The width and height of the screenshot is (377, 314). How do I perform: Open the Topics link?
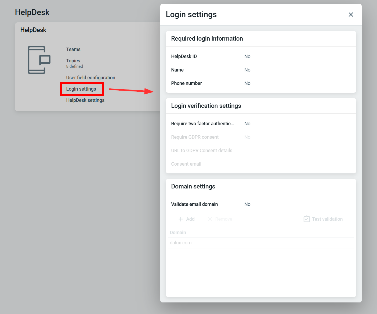pos(73,61)
